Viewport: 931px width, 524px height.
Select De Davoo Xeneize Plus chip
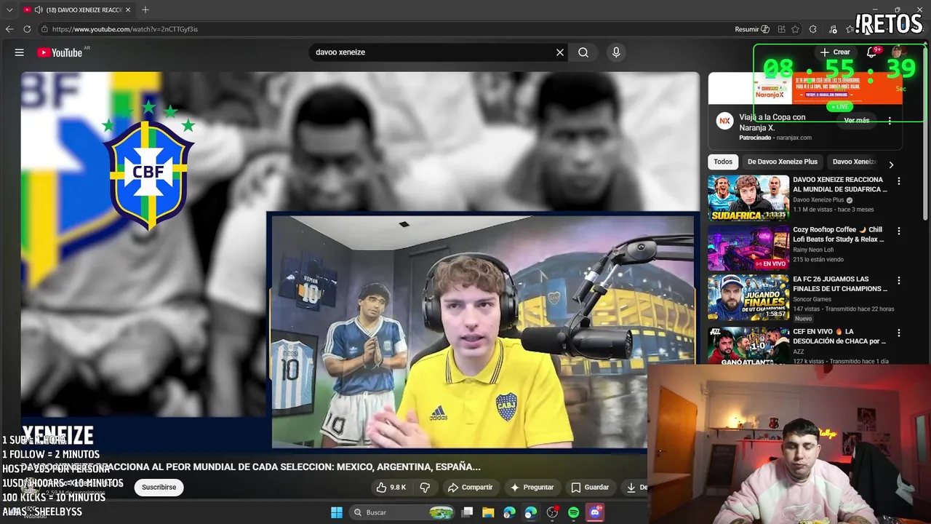pos(783,162)
